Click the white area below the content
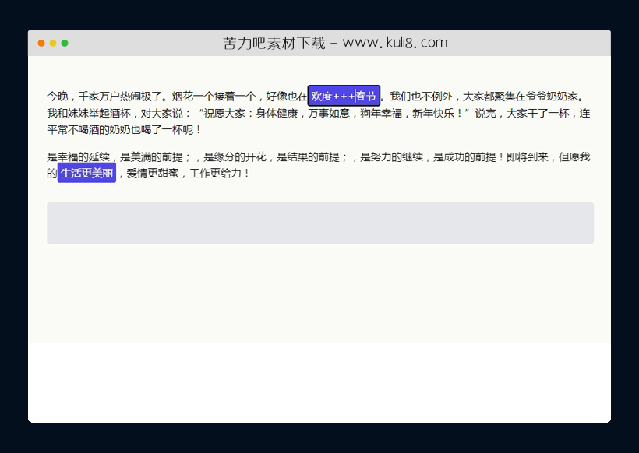This screenshot has width=639, height=453. (319, 381)
